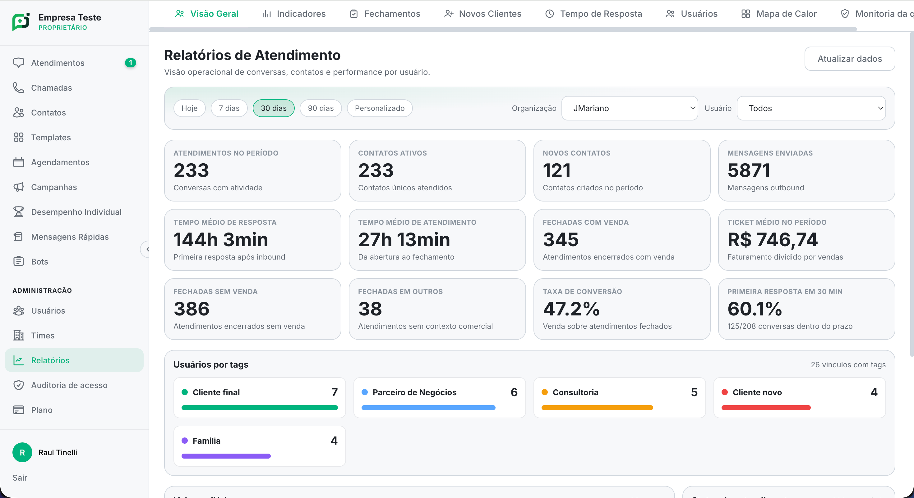Select the 7 dias period filter
Image resolution: width=914 pixels, height=498 pixels.
point(229,108)
